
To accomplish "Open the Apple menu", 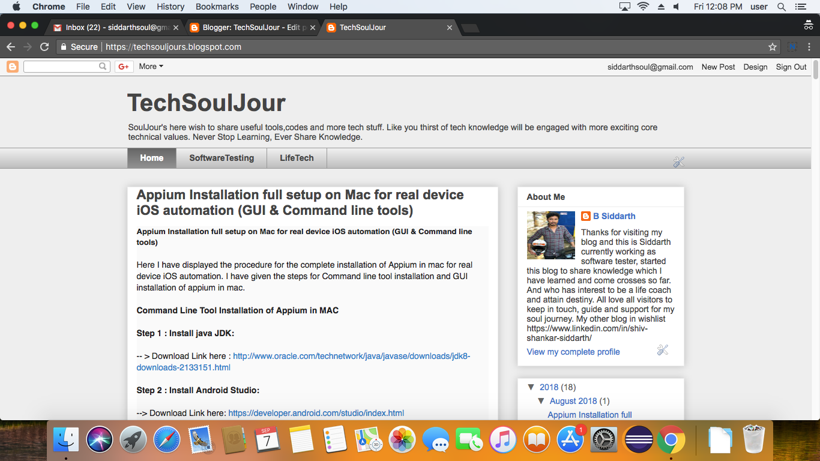I will 16,7.
